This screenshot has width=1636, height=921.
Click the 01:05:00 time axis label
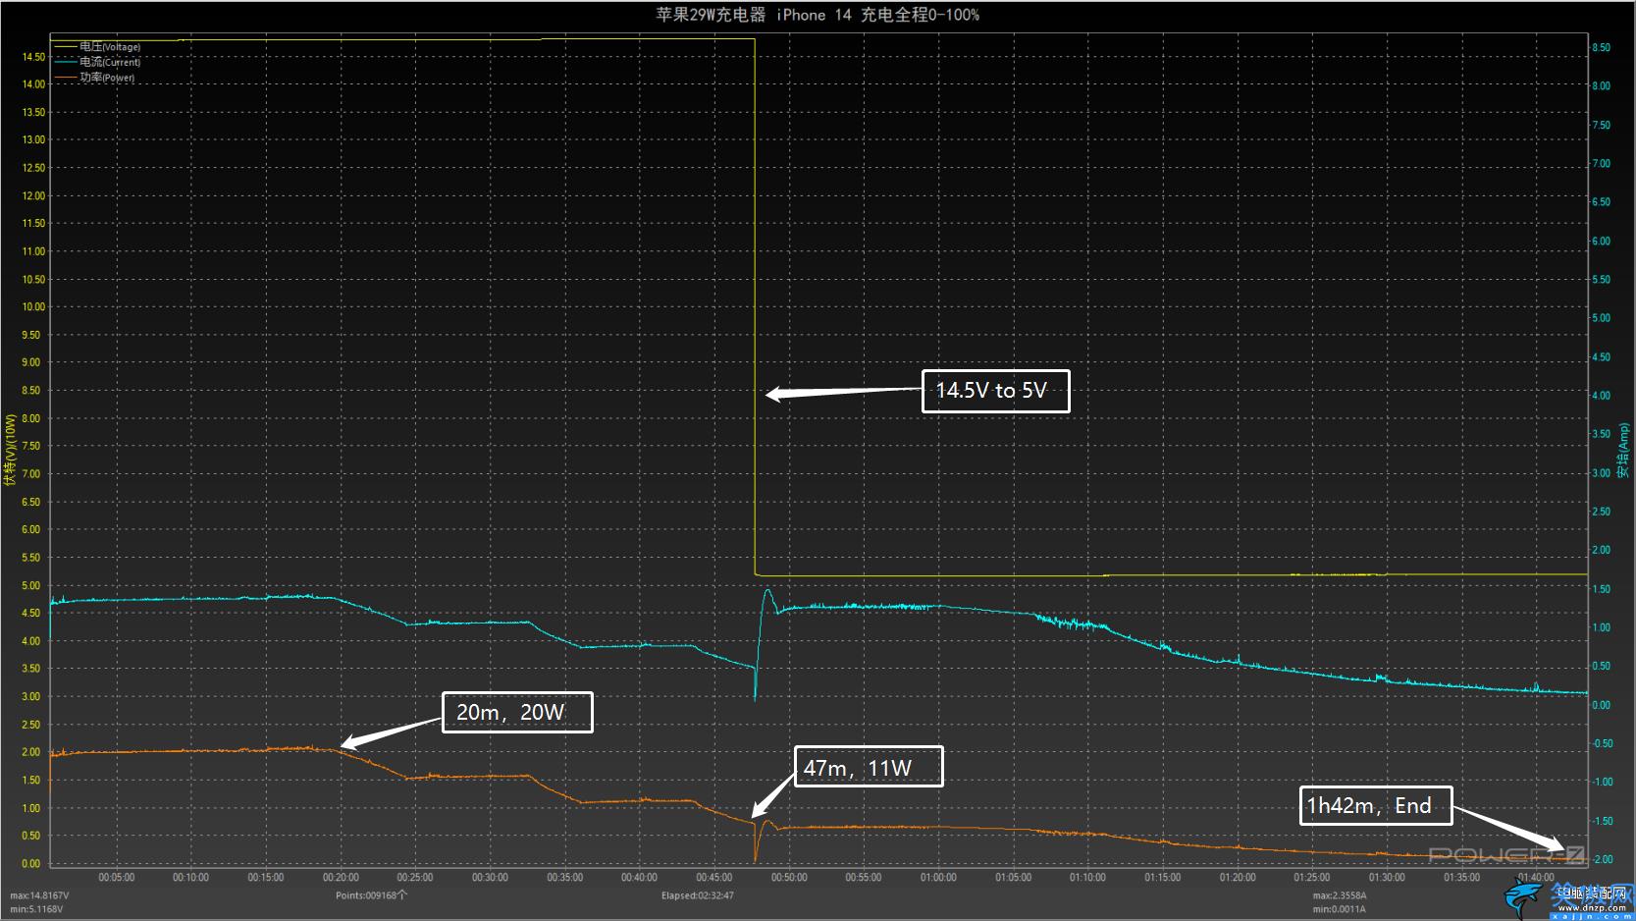(1014, 878)
